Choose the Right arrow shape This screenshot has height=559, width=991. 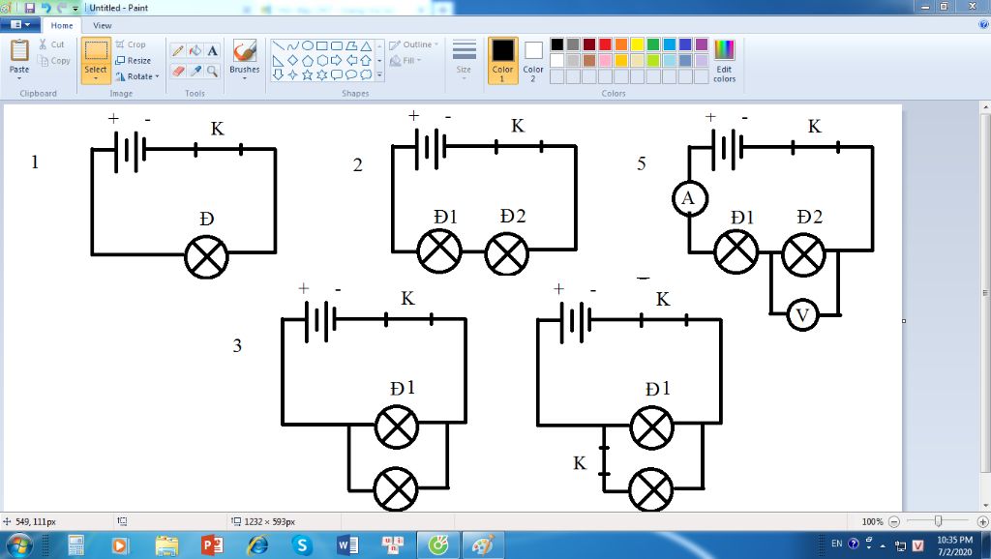[336, 61]
